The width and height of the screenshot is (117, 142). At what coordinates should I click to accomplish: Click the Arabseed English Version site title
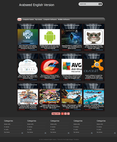[x=37, y=5]
